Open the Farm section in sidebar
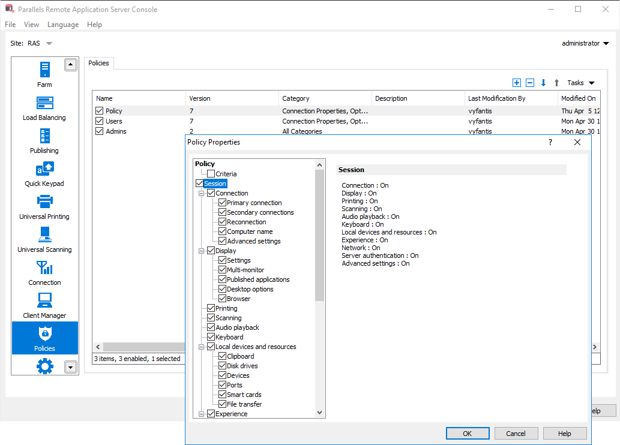 coord(44,74)
